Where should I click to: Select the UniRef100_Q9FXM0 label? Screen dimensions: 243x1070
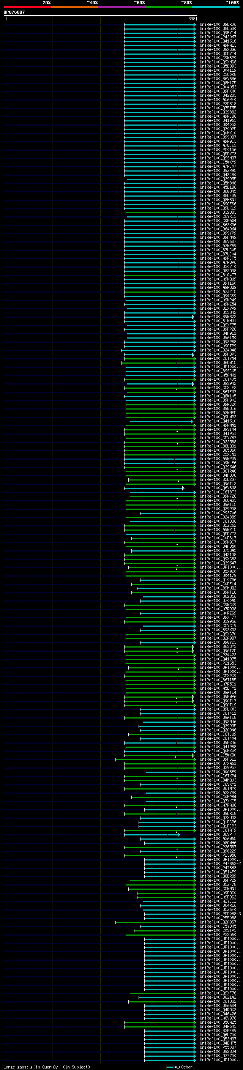pos(218,91)
